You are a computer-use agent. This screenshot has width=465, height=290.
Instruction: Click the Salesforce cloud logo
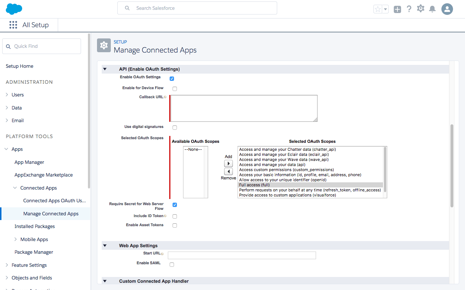click(x=13, y=9)
